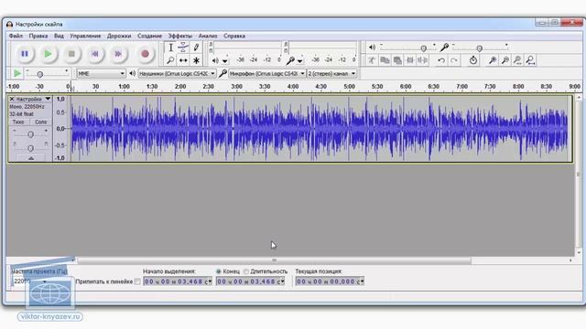Viewport: 586px width, 329px height.
Task: Open selection start time format dropdown
Action: click(x=210, y=281)
